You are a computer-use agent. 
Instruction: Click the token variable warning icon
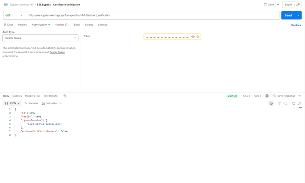pos(198,37)
